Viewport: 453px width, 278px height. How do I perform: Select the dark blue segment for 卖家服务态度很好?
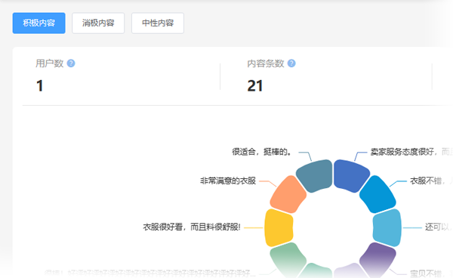(351, 176)
